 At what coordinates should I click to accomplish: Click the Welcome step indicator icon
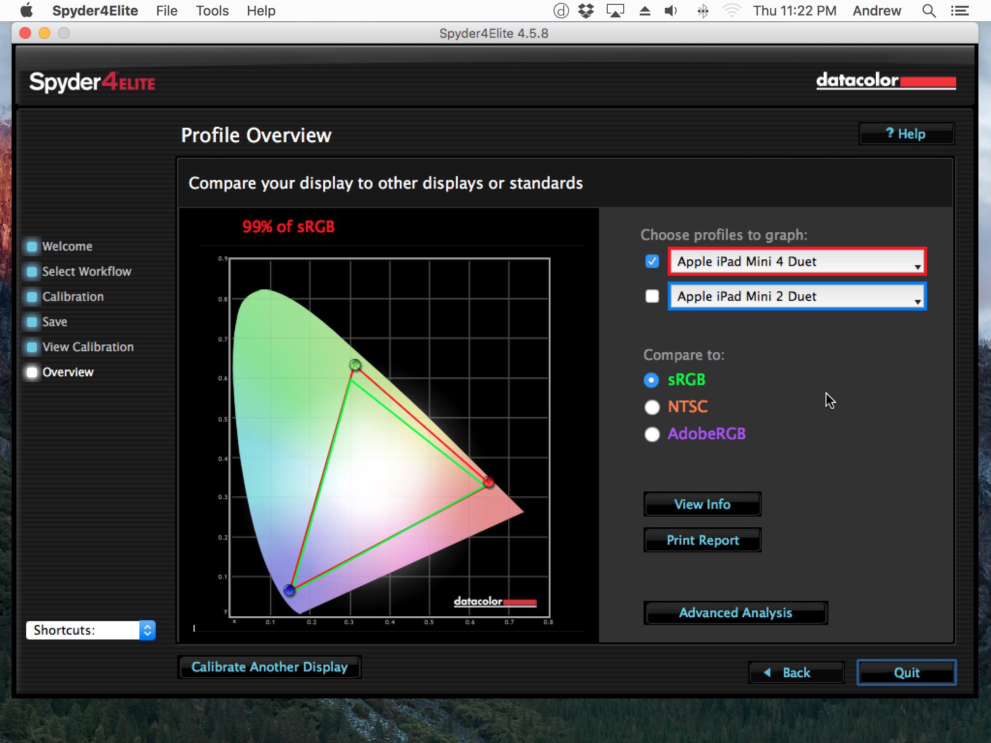pos(32,247)
